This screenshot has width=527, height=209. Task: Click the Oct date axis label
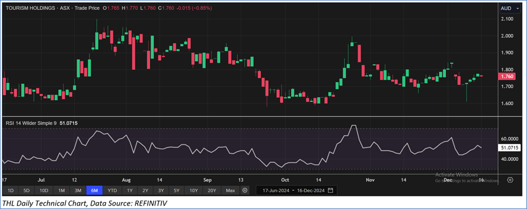click(x=285, y=180)
